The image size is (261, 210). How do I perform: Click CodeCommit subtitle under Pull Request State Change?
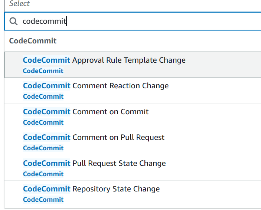click(43, 174)
